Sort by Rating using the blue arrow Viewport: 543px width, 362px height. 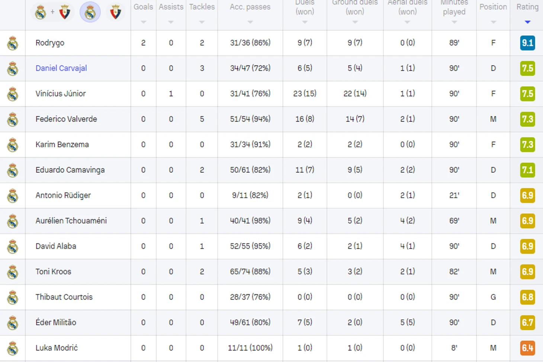point(527,22)
